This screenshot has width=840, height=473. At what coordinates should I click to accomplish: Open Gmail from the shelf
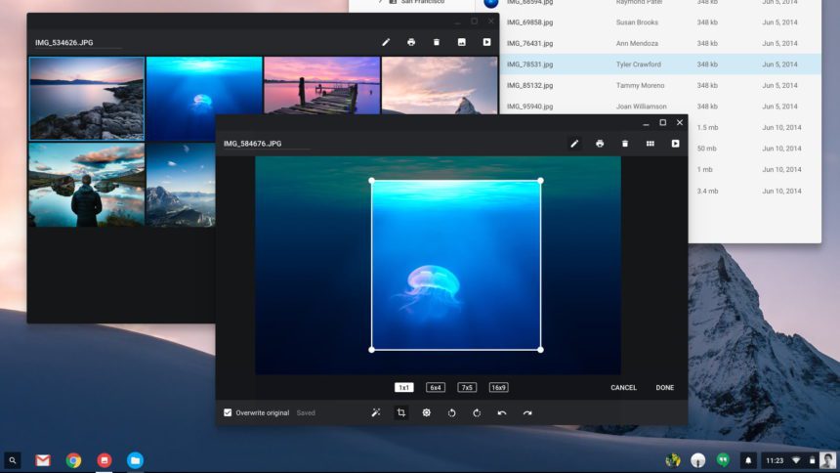[x=43, y=460]
